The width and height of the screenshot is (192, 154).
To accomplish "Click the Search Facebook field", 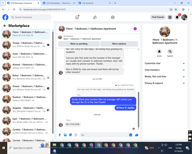I will [x=31, y=17].
